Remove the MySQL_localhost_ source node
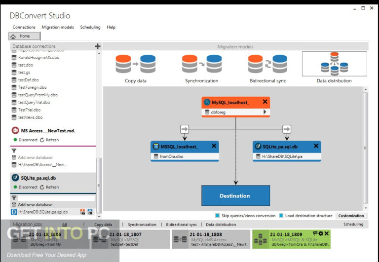The height and width of the screenshot is (262, 379). [x=265, y=102]
